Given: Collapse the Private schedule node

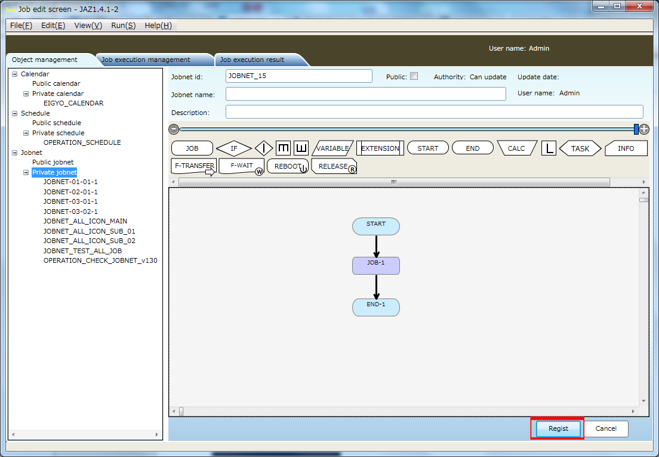Looking at the screenshot, I should 26,133.
